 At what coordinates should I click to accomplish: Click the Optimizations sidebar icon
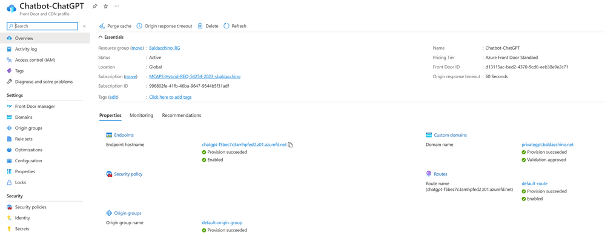9,150
